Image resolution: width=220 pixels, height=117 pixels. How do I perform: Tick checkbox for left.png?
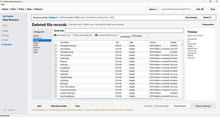(x=56, y=61)
